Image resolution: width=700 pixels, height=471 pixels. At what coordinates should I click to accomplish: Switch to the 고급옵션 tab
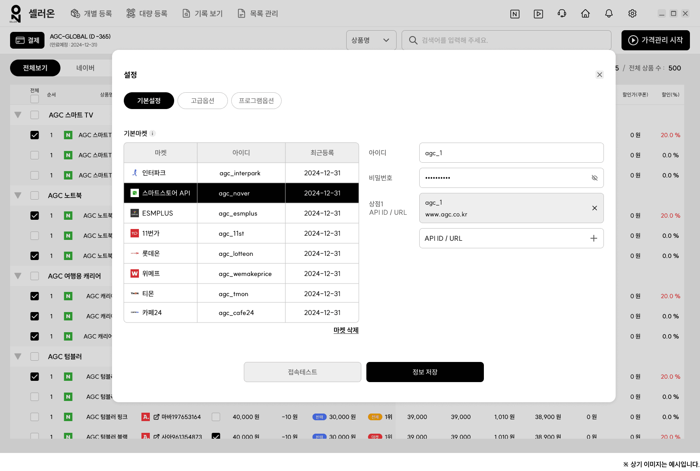[x=202, y=101]
